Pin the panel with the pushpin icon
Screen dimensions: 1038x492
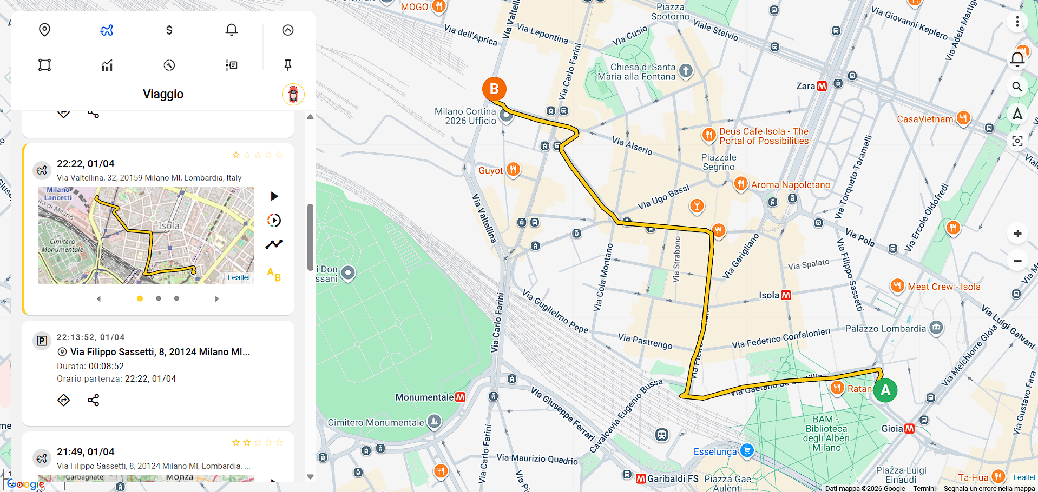[x=287, y=65]
